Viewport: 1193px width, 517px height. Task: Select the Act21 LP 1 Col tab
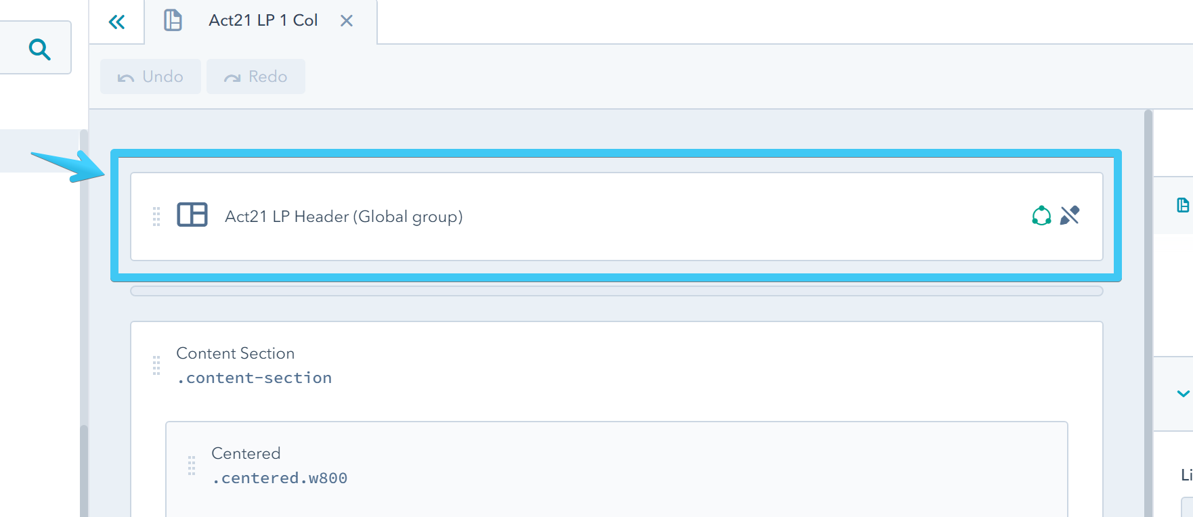263,21
